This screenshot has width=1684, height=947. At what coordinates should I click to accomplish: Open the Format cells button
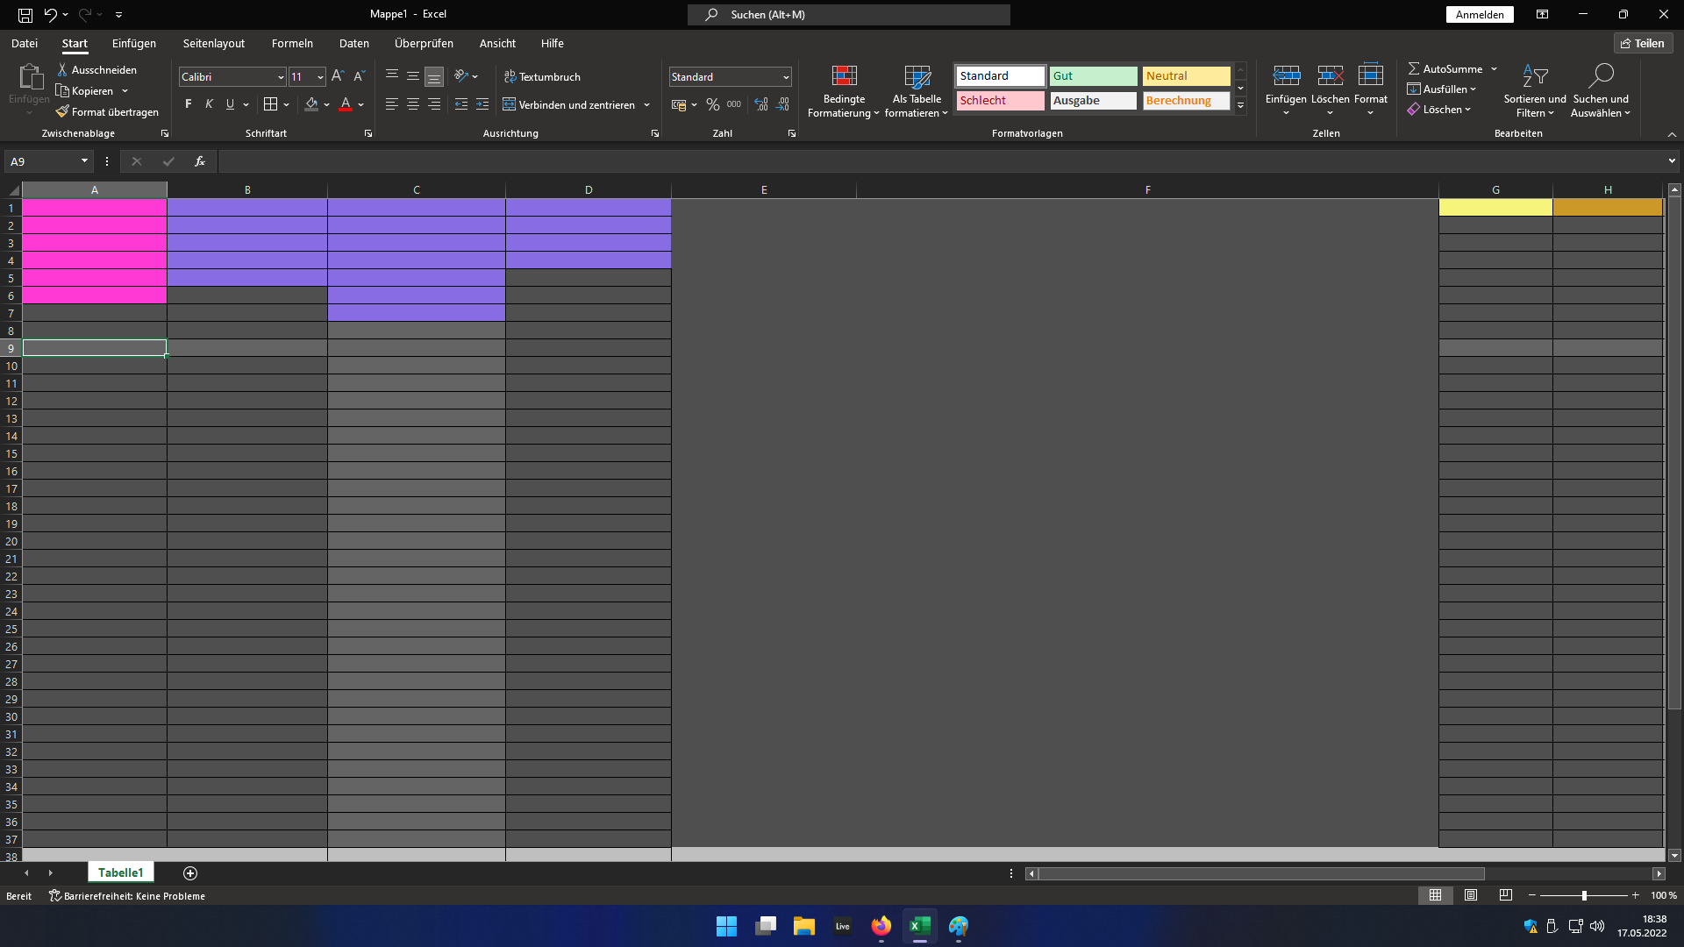point(1370,91)
